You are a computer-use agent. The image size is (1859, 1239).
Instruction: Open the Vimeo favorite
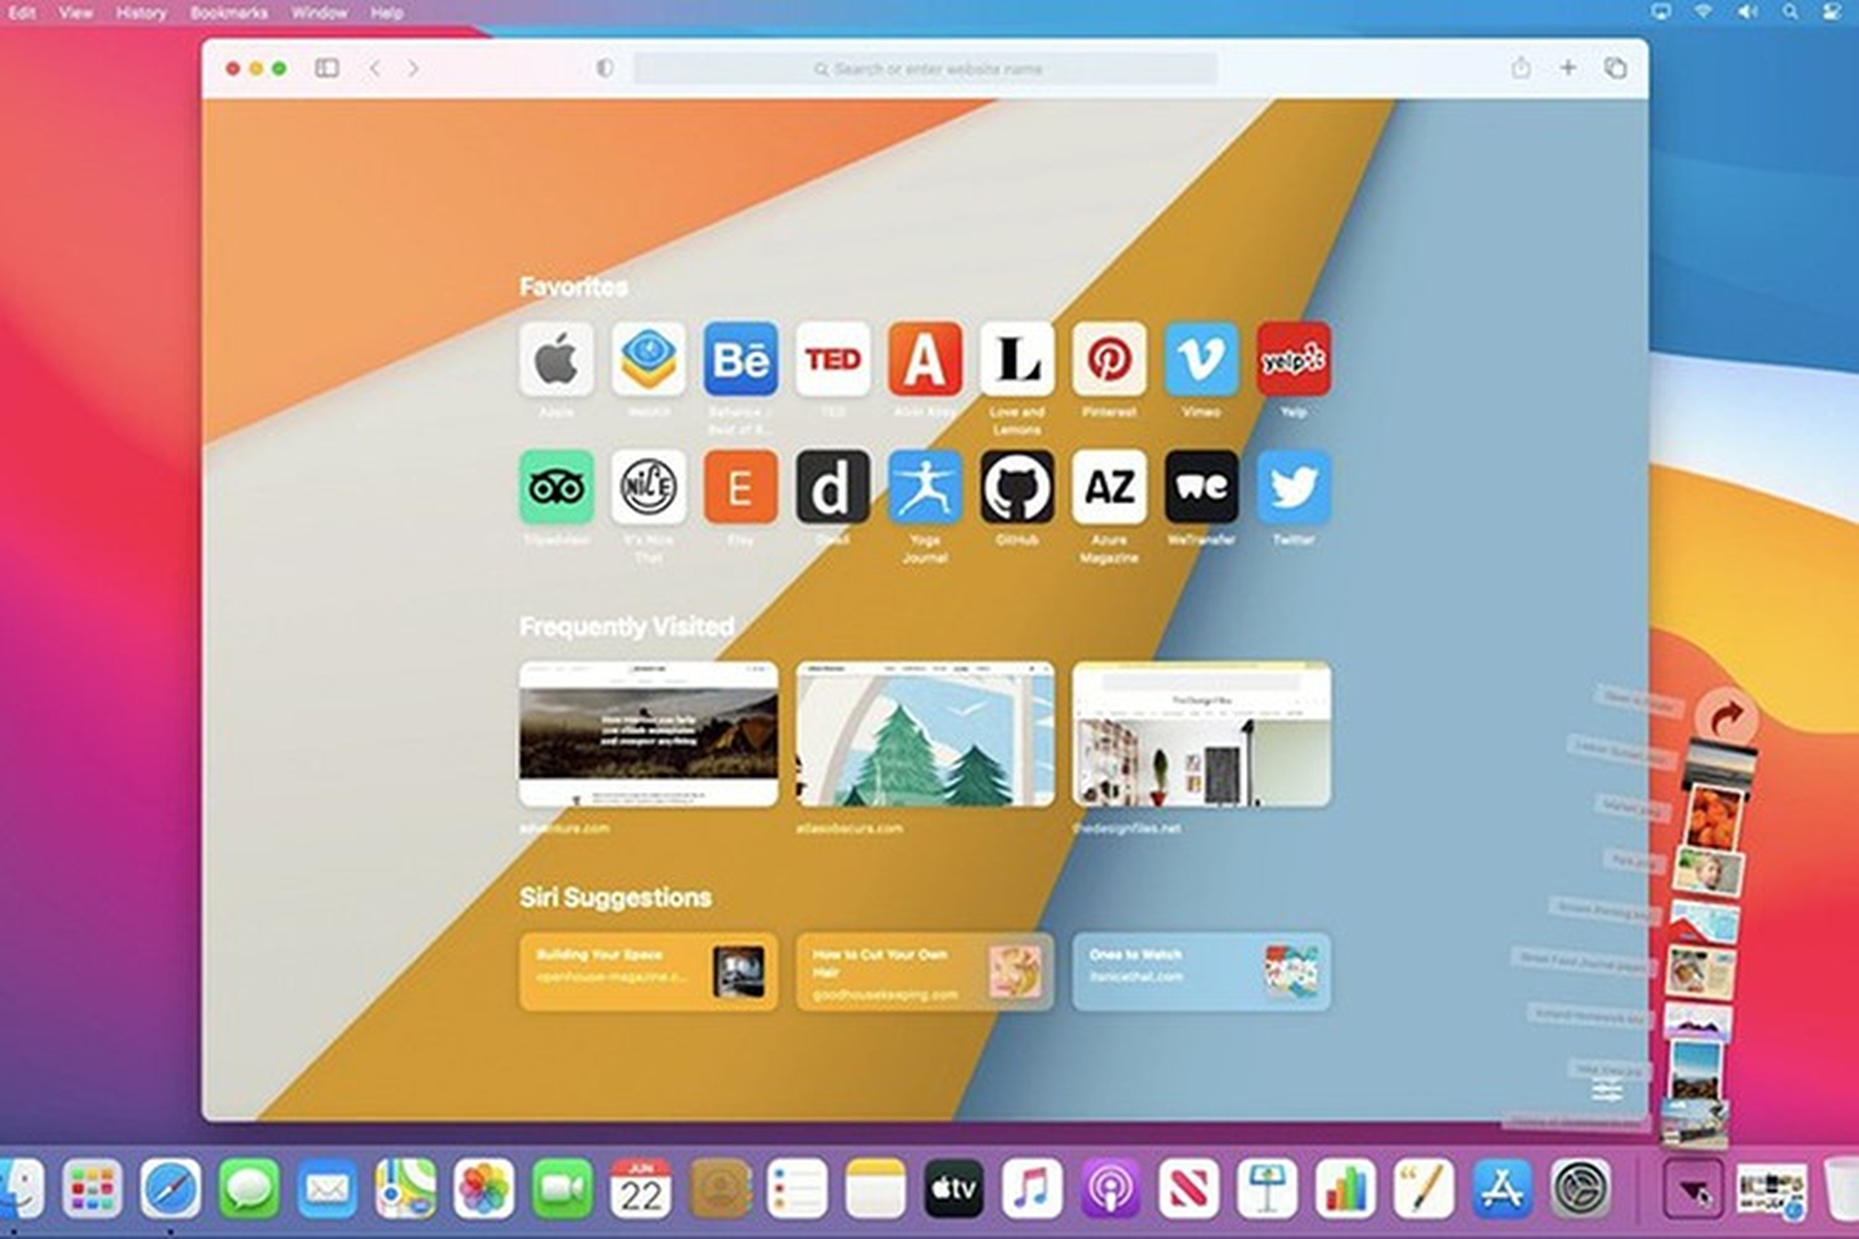pos(1202,359)
